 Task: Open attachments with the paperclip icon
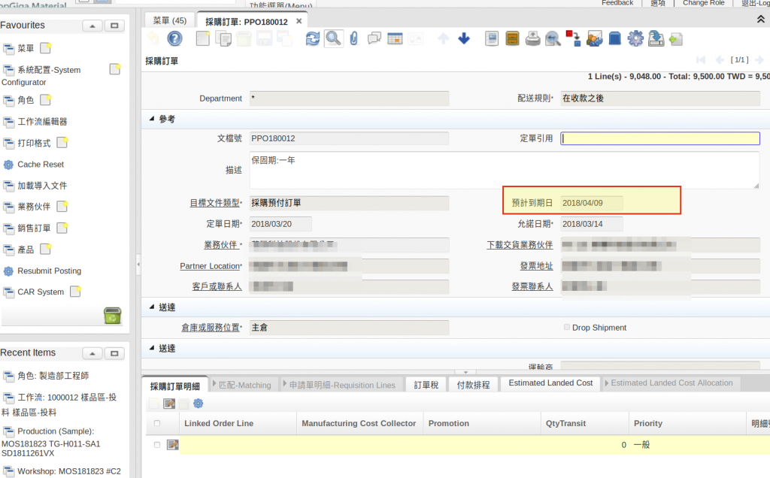[x=353, y=38]
